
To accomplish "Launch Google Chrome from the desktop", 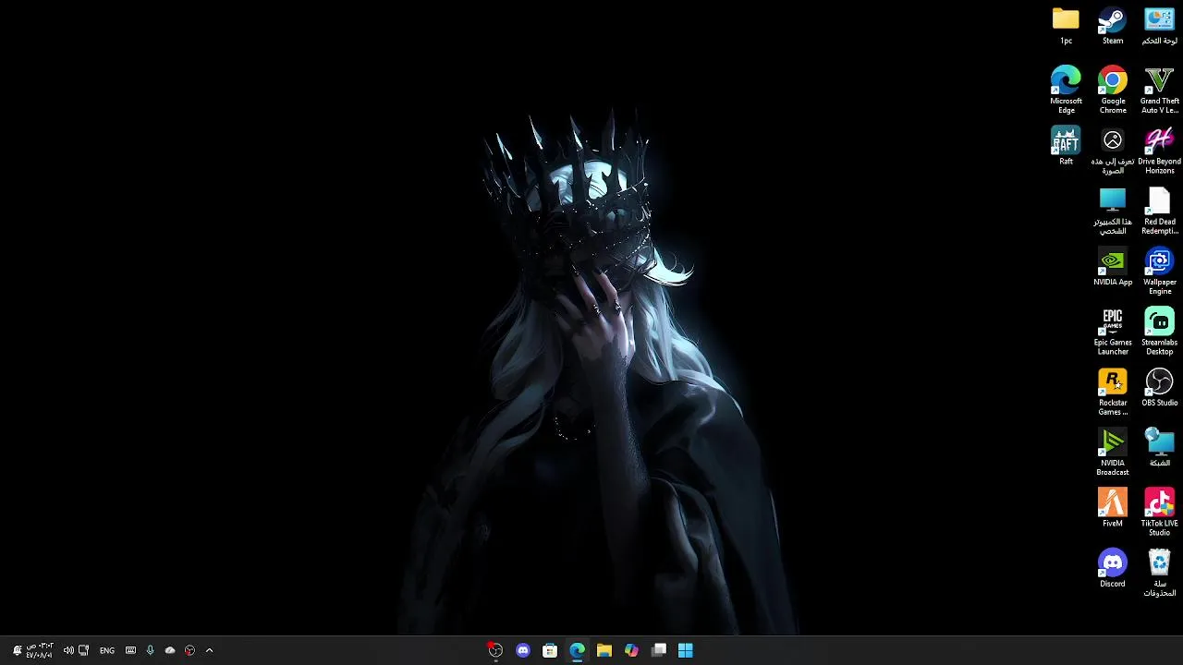I will (1113, 90).
